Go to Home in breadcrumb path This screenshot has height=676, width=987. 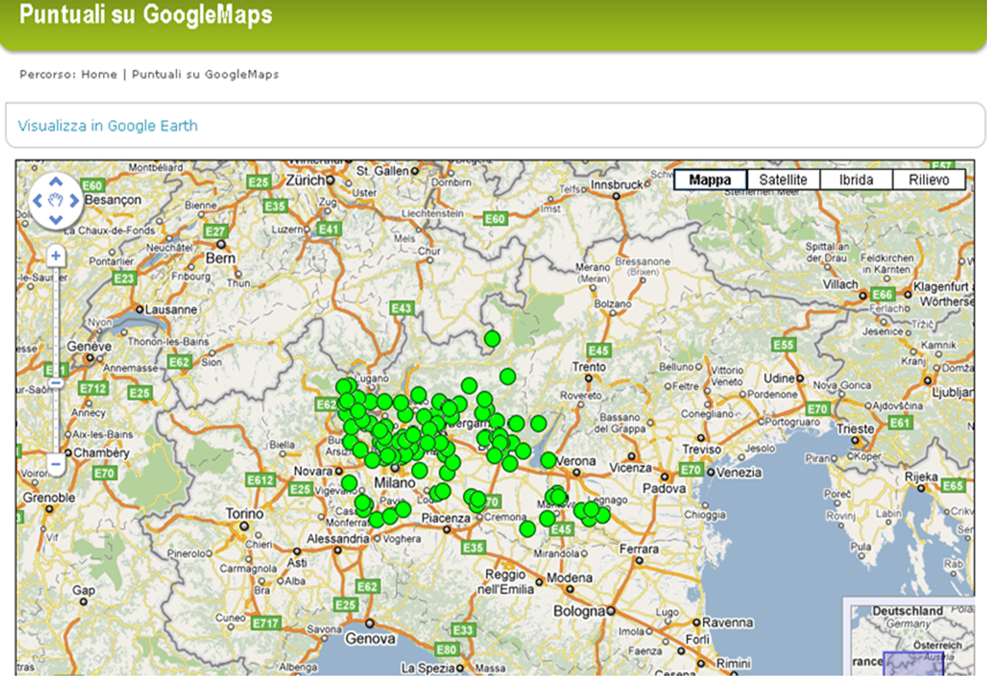99,75
